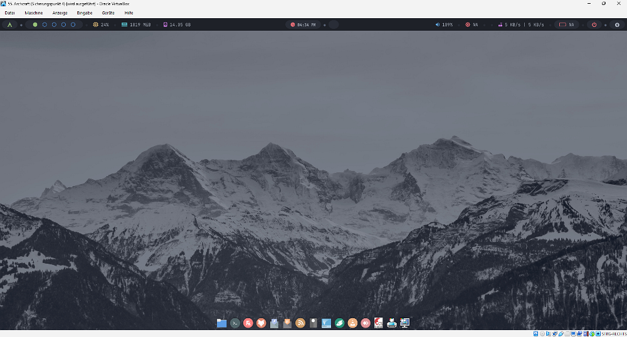Launch the terminal from the dock

pos(235,323)
